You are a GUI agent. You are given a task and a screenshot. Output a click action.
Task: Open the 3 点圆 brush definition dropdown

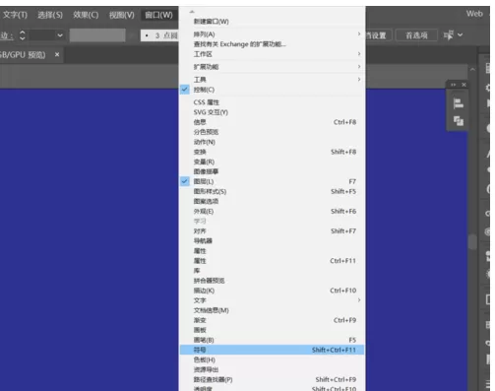(x=159, y=35)
